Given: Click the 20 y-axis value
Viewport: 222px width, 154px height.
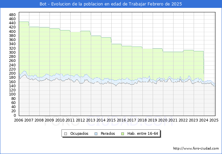Looking at the screenshot, I should (13, 111).
